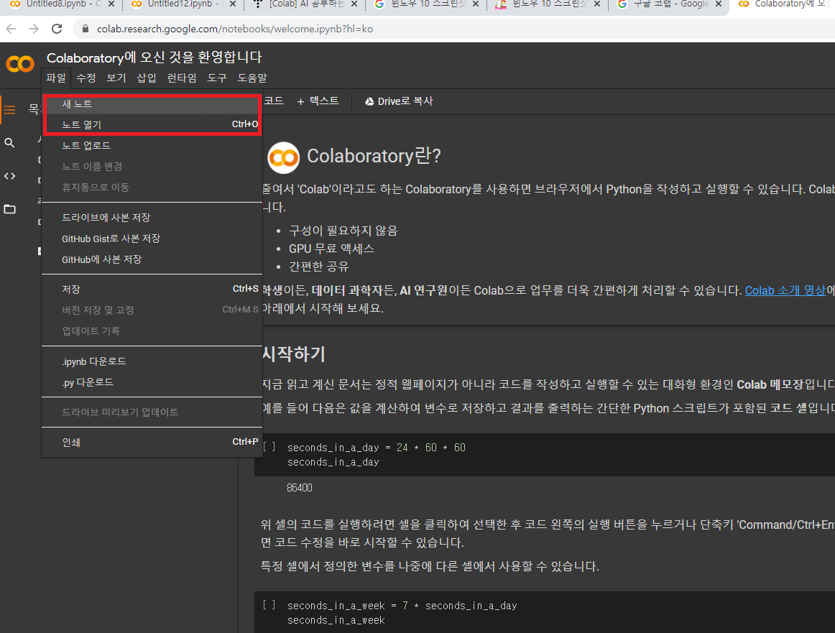The image size is (835, 633).
Task: Run the seconds_in_a_week code cell
Action: click(x=269, y=605)
